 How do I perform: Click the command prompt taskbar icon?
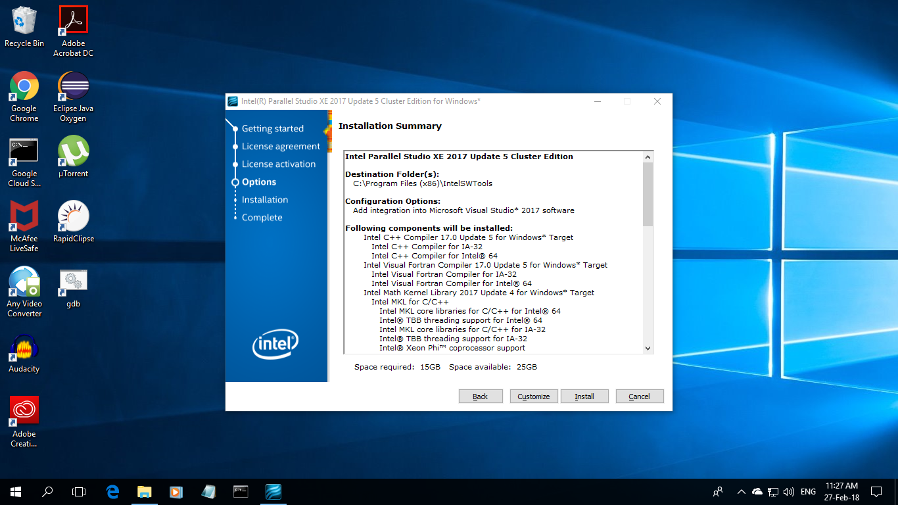pyautogui.click(x=241, y=491)
